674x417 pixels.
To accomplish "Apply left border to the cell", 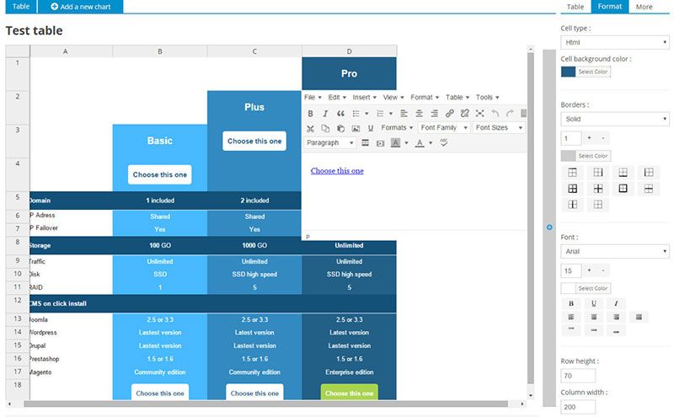I will [x=649, y=173].
